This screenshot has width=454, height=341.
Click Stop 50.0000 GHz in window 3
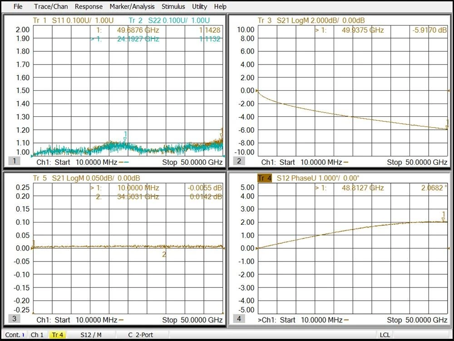point(192,320)
